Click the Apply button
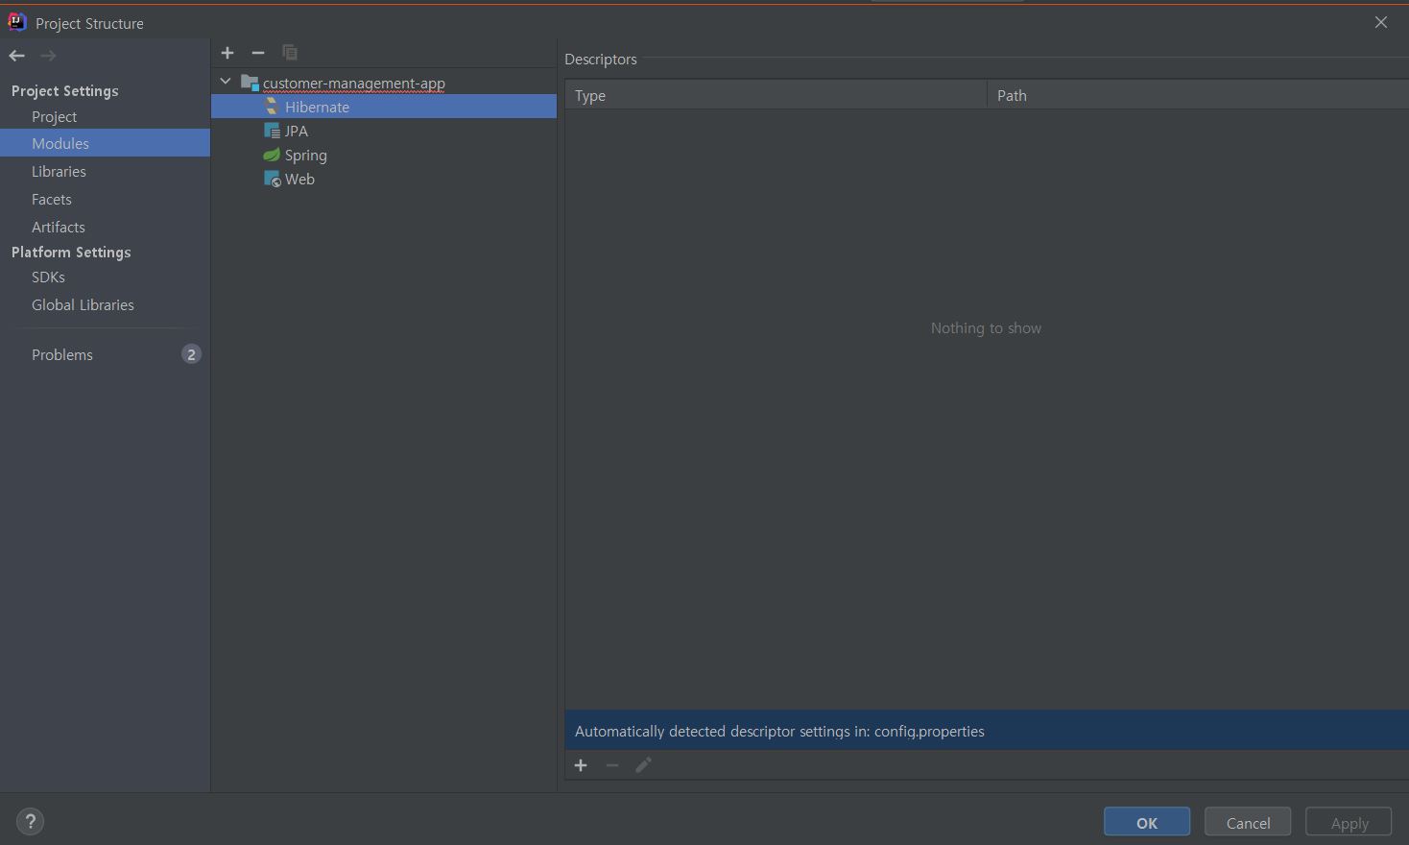Screen dimensions: 1409x845 (x=1349, y=822)
